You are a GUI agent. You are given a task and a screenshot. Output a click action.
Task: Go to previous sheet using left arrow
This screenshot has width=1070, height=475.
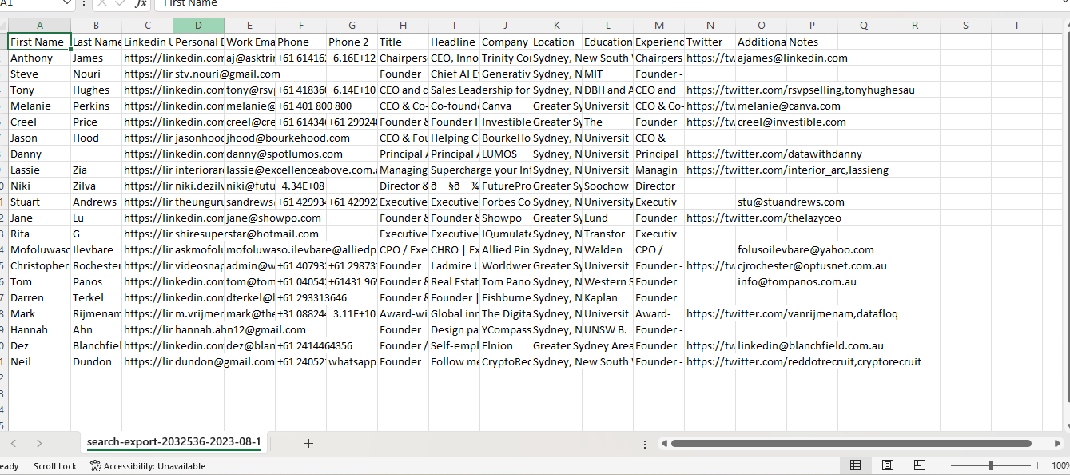(x=14, y=443)
